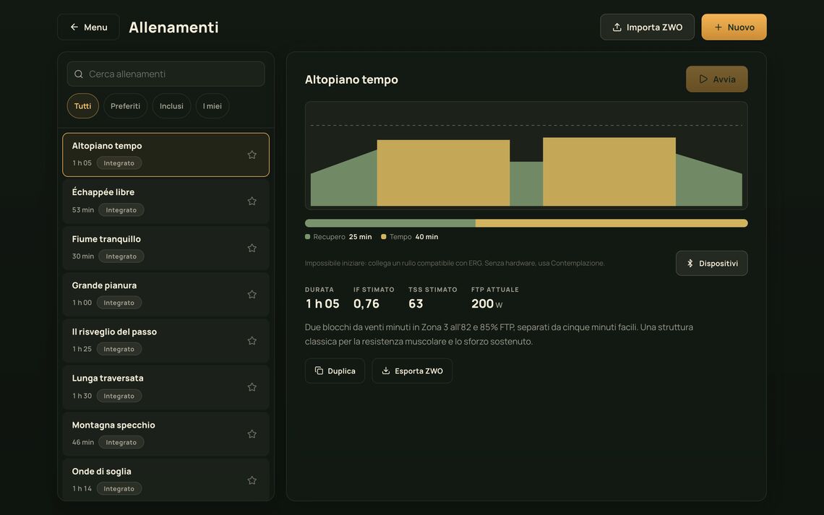
Task: Switch to Preferiti filter
Action: tap(125, 106)
